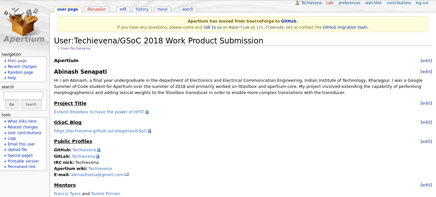Viewport: 436px width, 197px height.
Task: Focus the wiki search input box
Action: pyautogui.click(x=23, y=96)
